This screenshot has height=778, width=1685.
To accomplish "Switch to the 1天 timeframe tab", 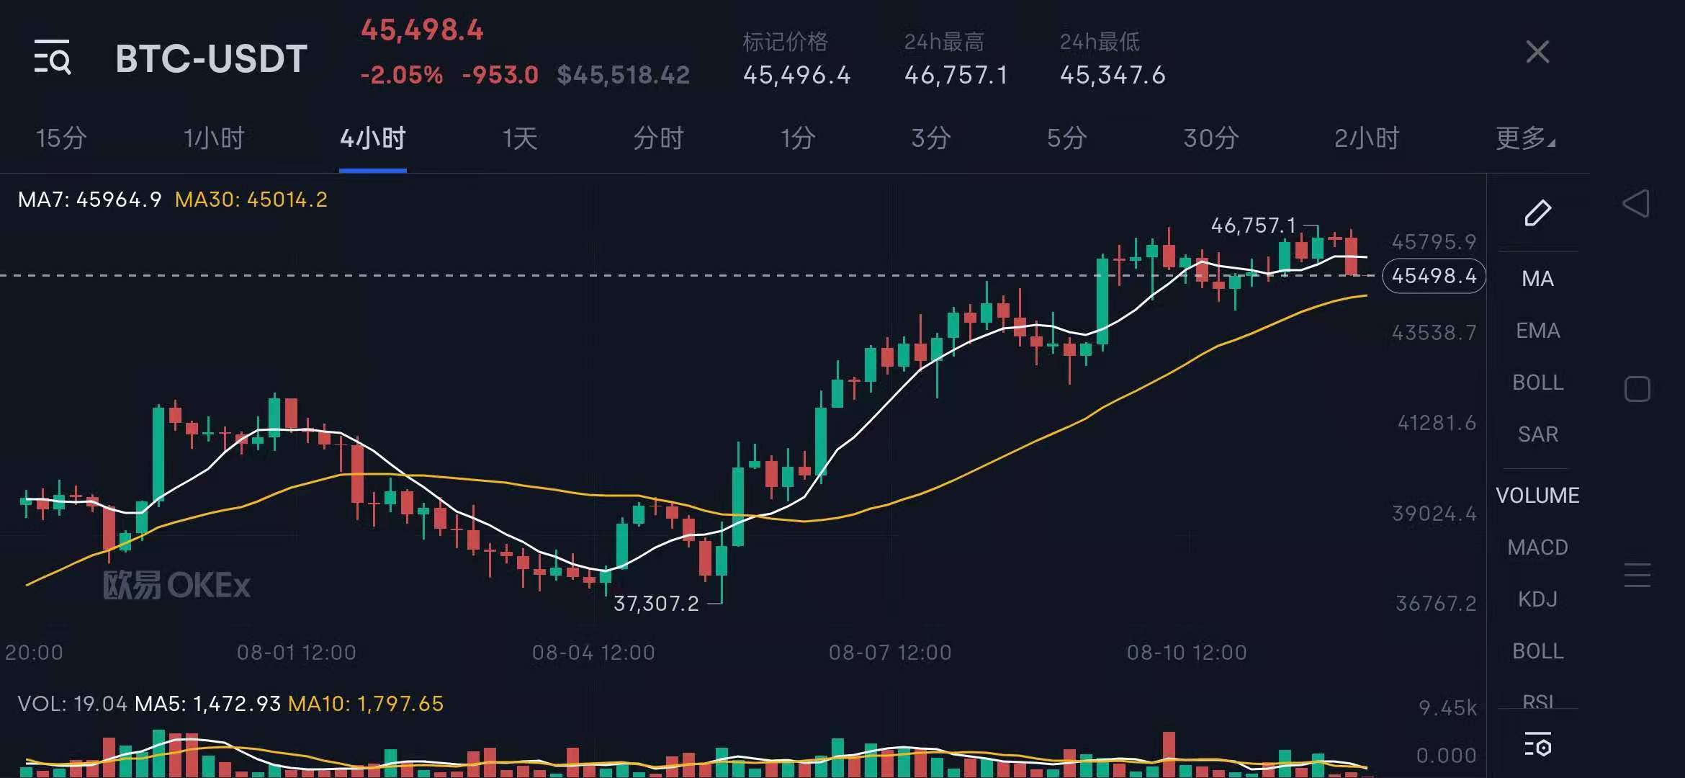I will pyautogui.click(x=519, y=138).
